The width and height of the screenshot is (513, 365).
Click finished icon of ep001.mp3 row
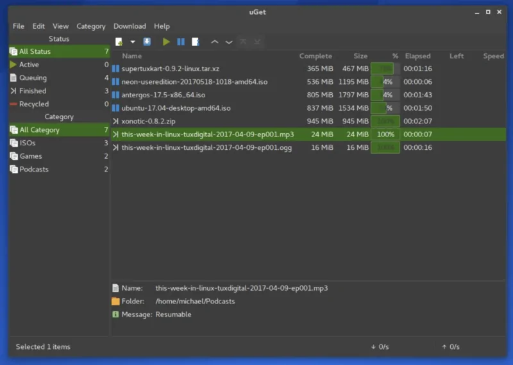(x=115, y=134)
